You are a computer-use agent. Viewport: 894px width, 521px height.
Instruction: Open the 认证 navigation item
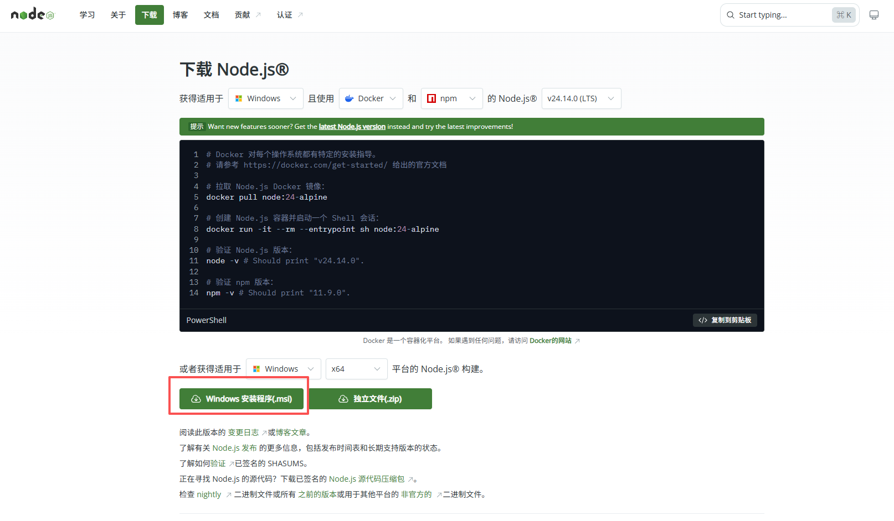point(290,15)
